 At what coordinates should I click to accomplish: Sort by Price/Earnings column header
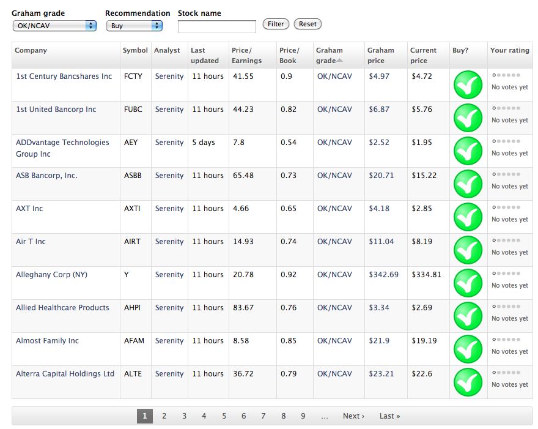[247, 55]
